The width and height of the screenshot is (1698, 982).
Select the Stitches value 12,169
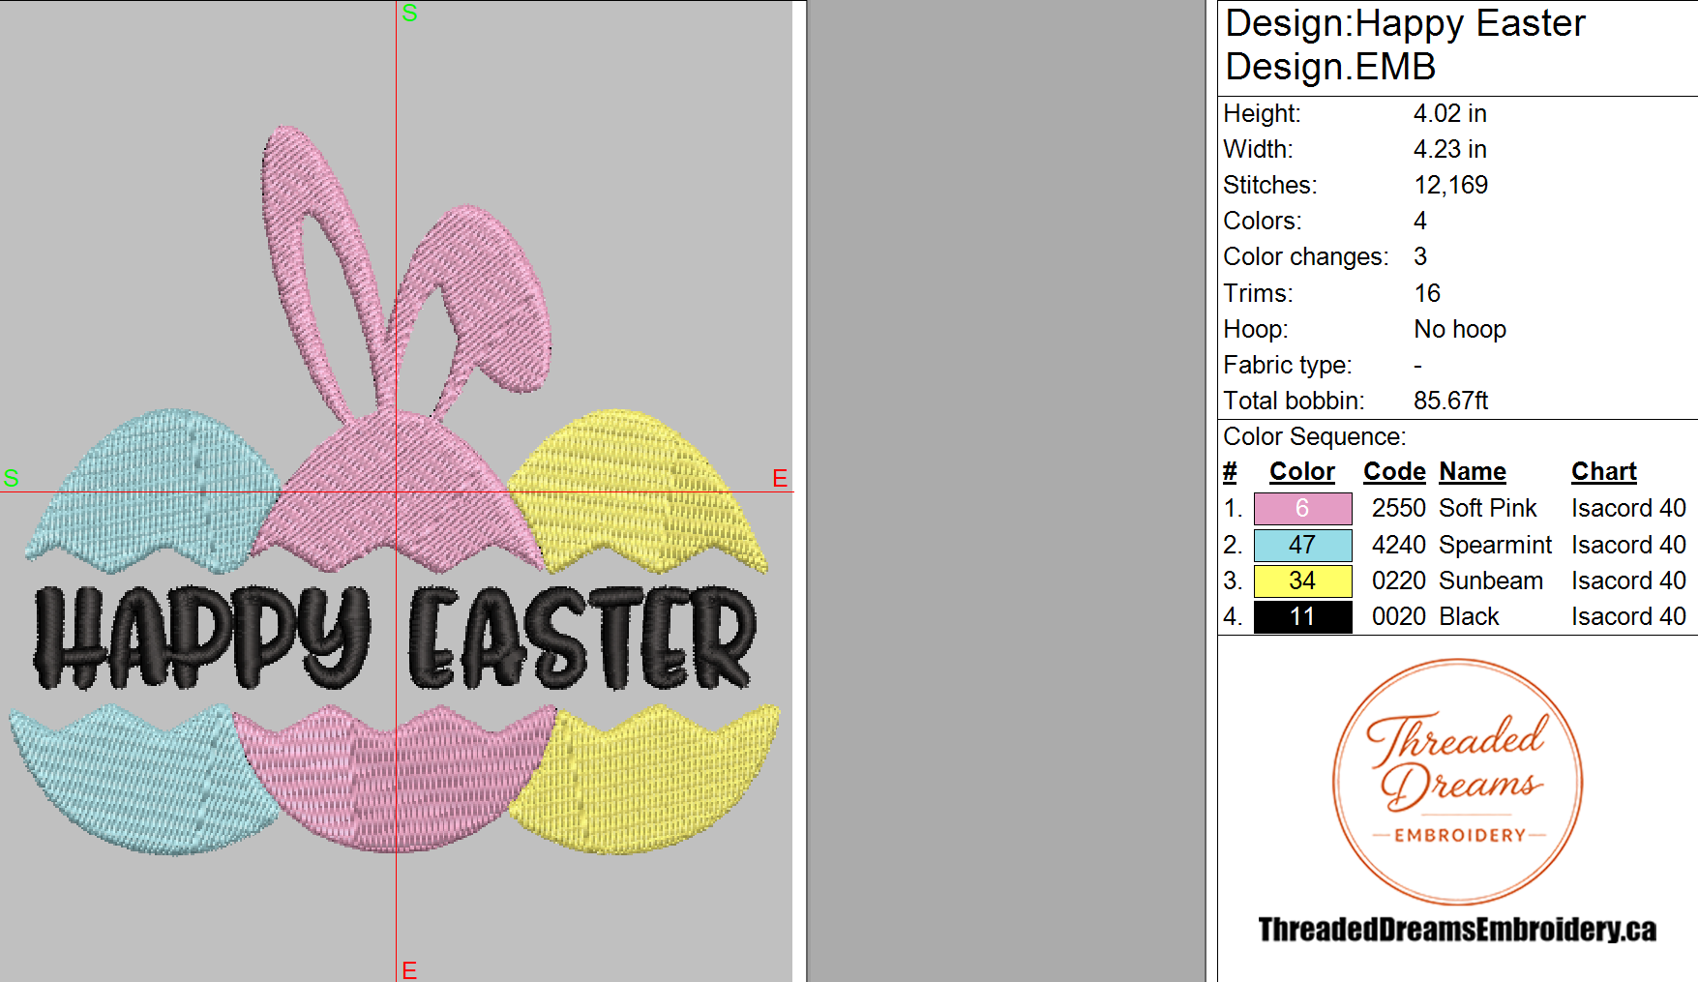[x=1450, y=185]
